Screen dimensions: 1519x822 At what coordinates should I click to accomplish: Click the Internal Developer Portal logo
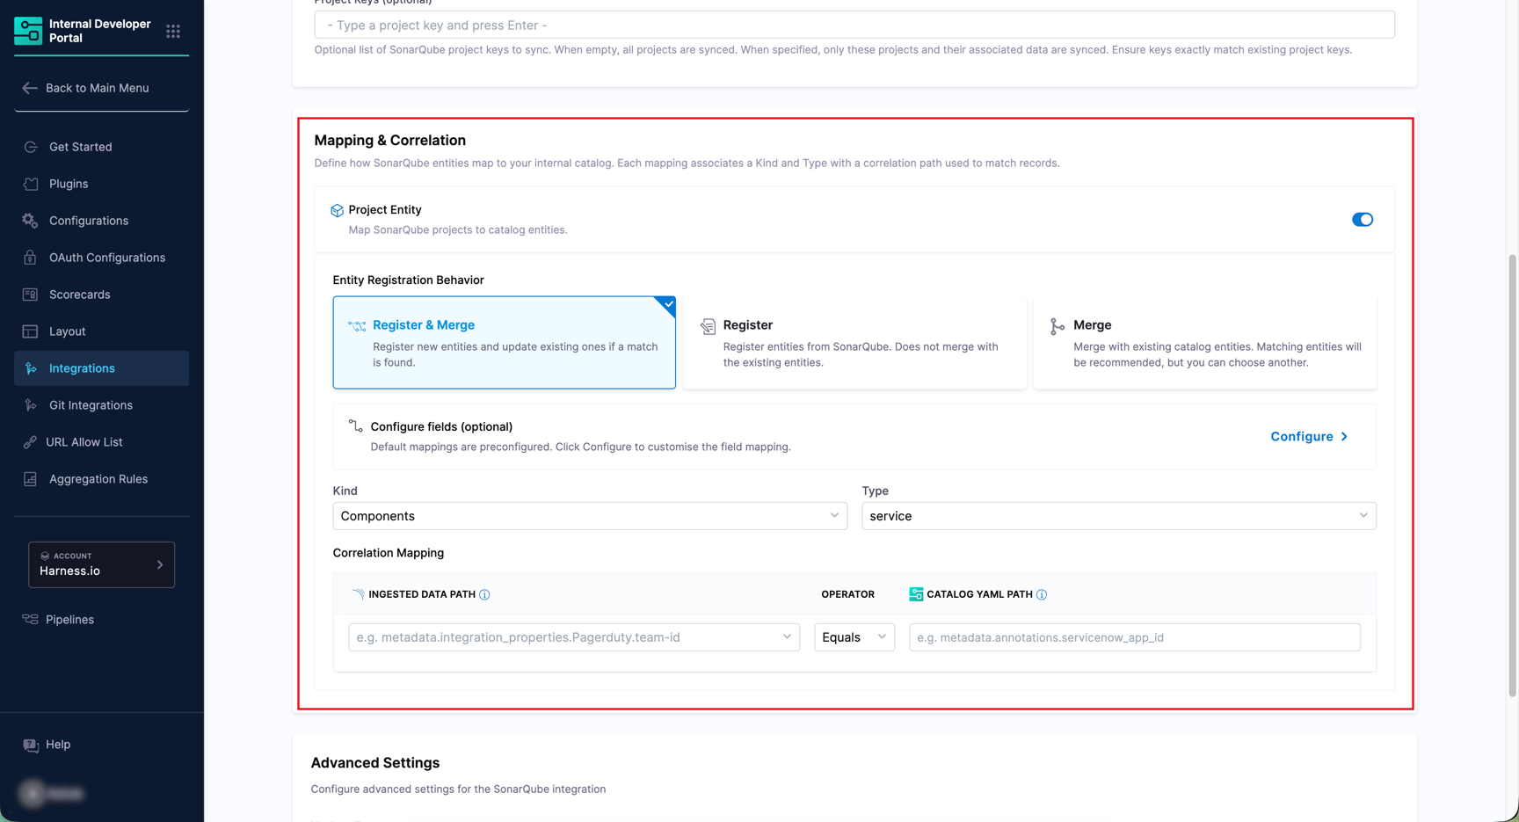[x=28, y=31]
